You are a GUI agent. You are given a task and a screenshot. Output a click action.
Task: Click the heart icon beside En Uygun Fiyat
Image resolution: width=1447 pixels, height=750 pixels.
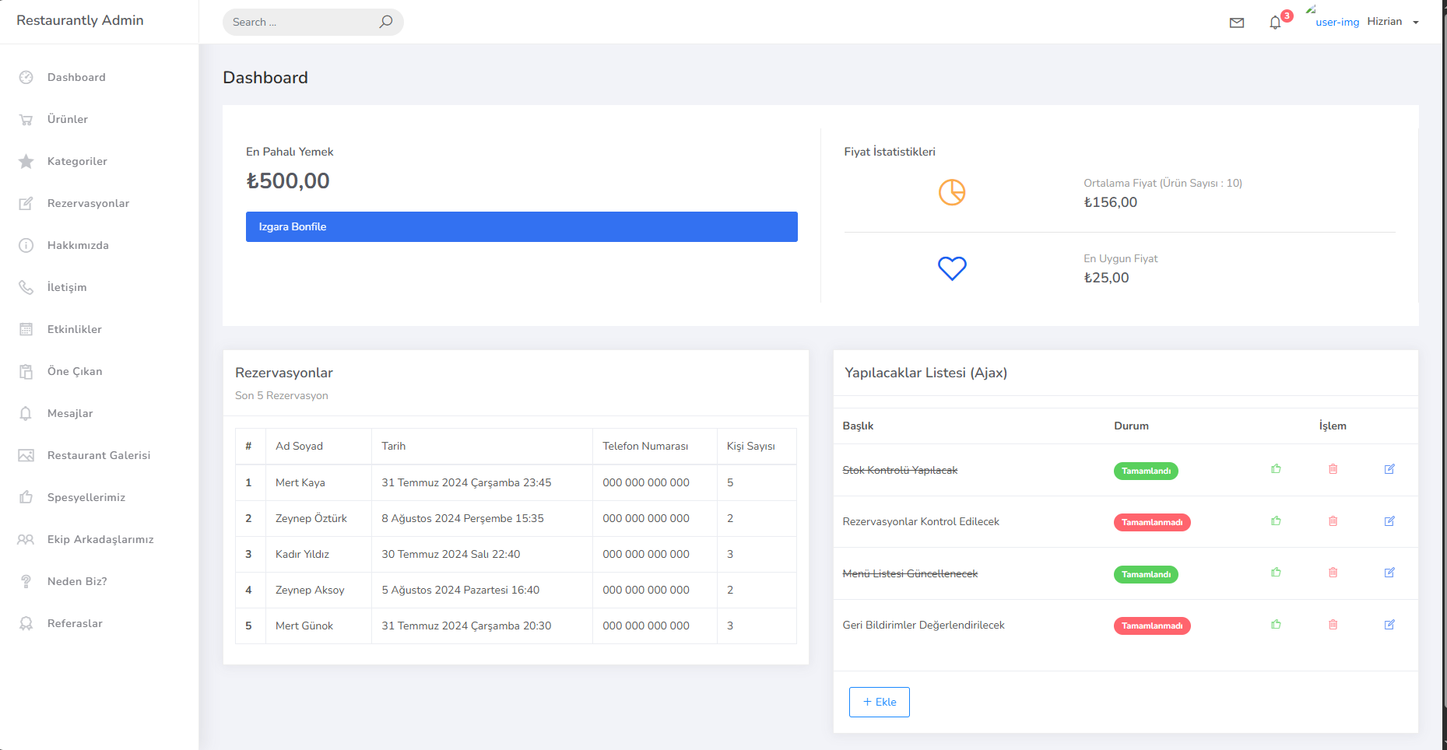[x=951, y=268]
